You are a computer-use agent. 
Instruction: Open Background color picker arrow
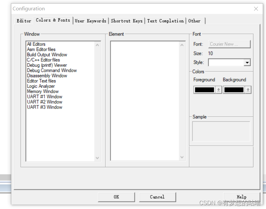click(248, 90)
